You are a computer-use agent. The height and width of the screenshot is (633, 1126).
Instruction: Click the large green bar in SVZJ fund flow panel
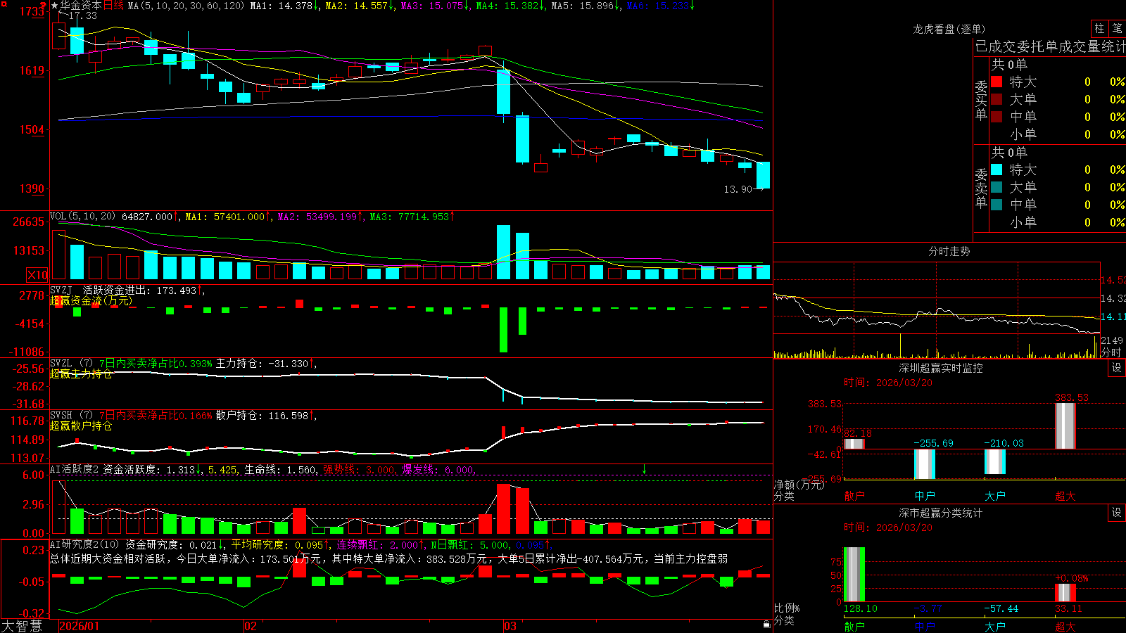503,330
